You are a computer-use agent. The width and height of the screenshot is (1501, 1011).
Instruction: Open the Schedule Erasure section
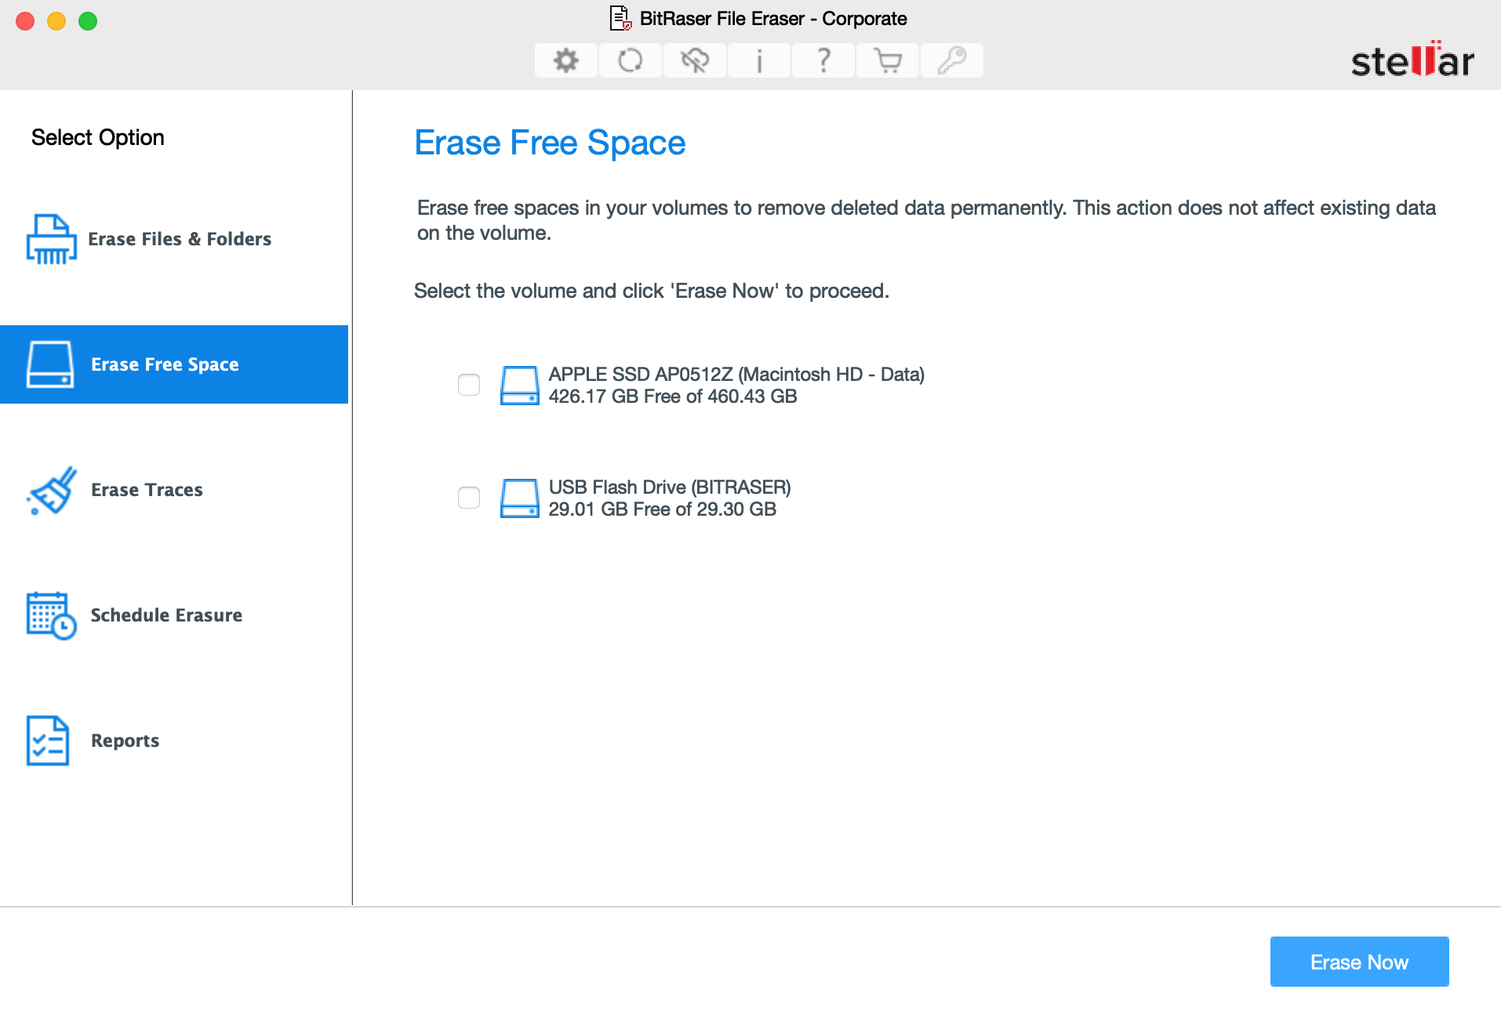click(174, 615)
